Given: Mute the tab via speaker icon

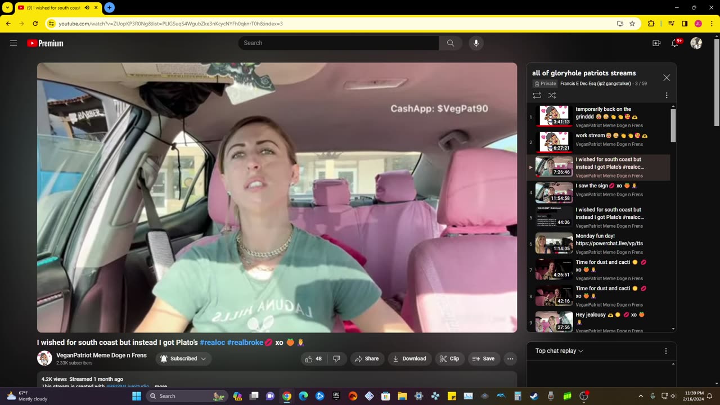Looking at the screenshot, I should pyautogui.click(x=87, y=8).
